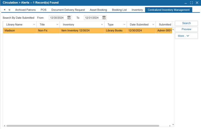Screen dimensions: 201x129
Task: Open the Library Name column filter dropdown
Action: pos(34,24)
